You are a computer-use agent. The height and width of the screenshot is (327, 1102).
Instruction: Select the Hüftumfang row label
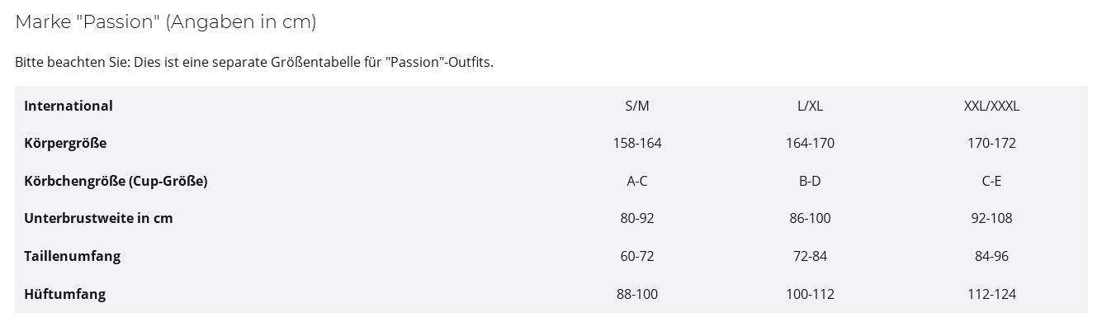65,294
